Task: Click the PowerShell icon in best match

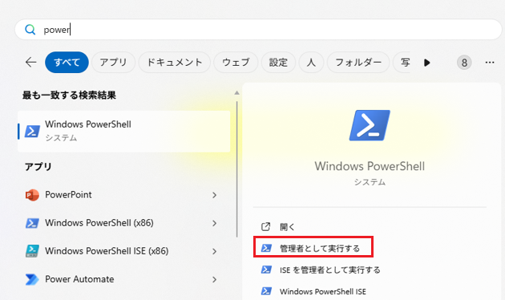Action: click(x=32, y=131)
